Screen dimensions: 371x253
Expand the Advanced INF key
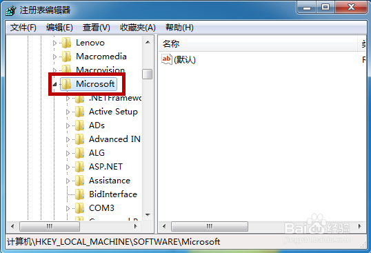click(x=68, y=139)
